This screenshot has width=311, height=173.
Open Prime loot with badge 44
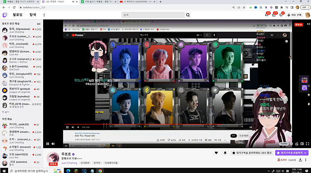tap(267, 15)
